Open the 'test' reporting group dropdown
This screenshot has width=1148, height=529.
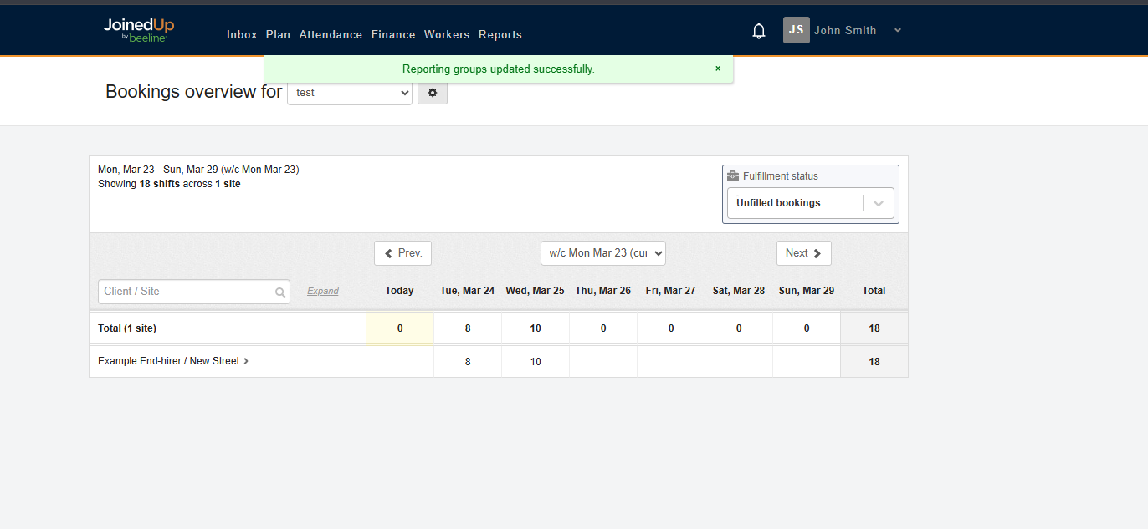pyautogui.click(x=350, y=93)
